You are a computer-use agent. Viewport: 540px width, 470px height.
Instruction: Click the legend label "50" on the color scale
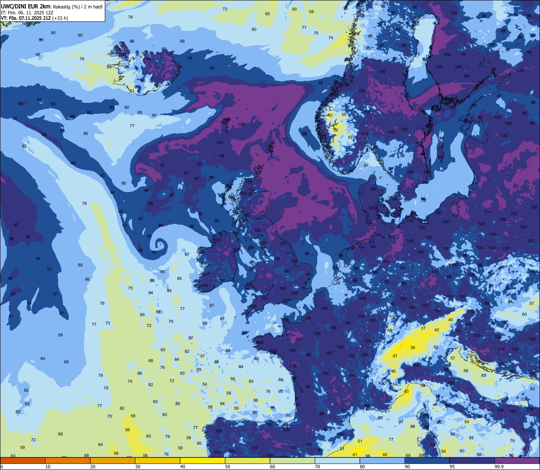click(x=227, y=467)
